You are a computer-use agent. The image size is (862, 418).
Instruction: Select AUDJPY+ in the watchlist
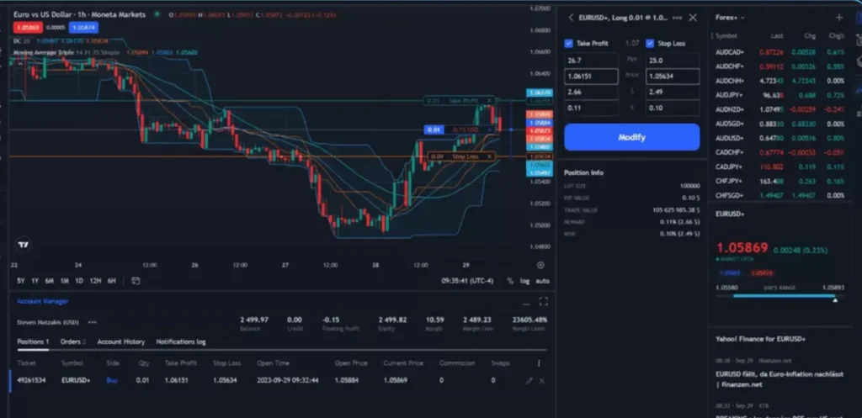pos(780,95)
